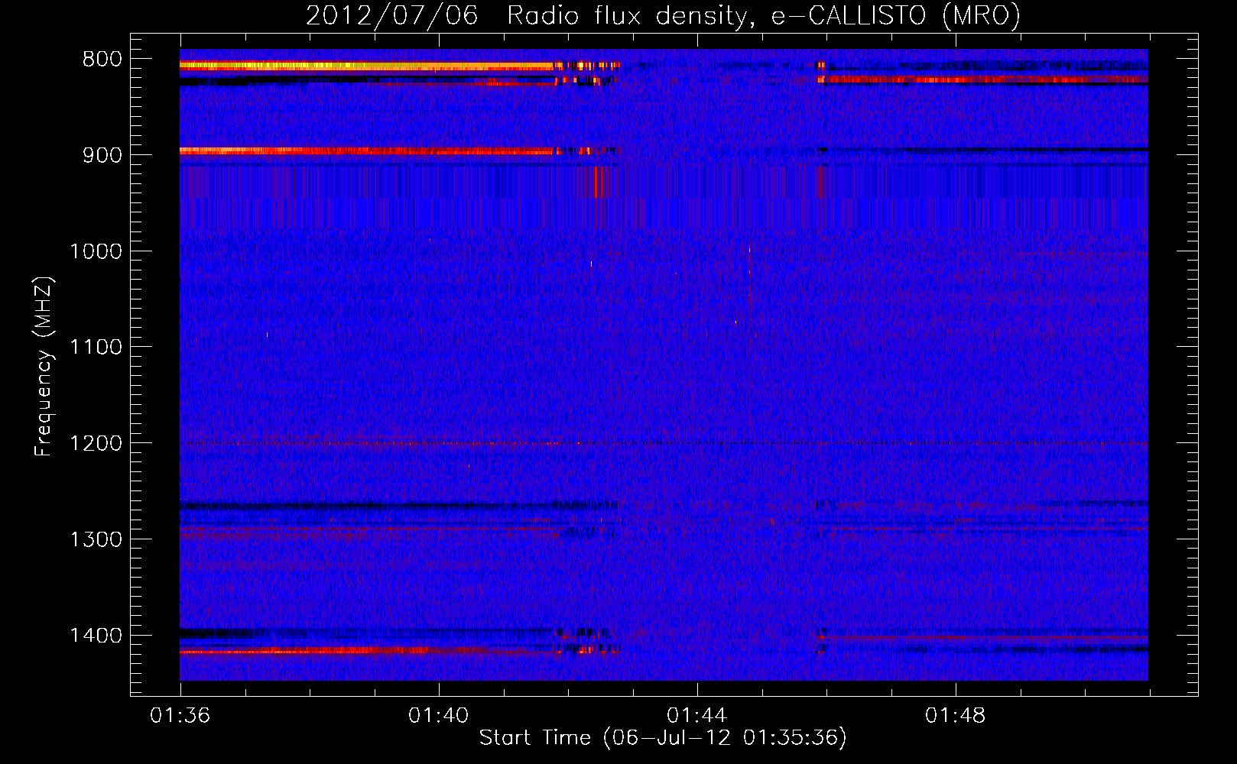Click the 01:48 time tick label
The width and height of the screenshot is (1237, 764).
pyautogui.click(x=956, y=716)
